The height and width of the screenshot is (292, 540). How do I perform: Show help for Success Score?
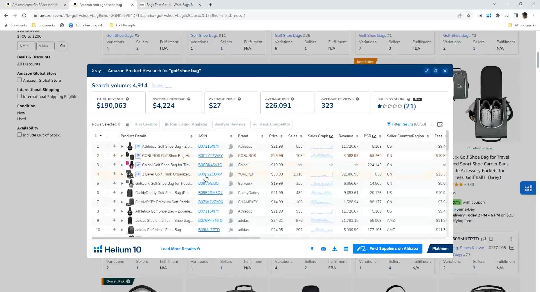click(409, 99)
